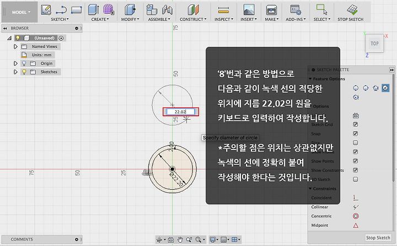Toggle Sketches folder visibility lightbulb
Screen dimensions: 397x246
(x=24, y=72)
